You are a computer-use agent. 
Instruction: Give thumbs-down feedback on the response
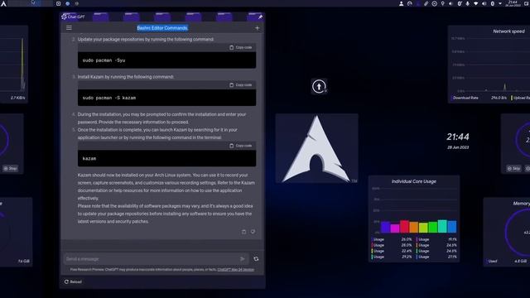click(x=253, y=232)
